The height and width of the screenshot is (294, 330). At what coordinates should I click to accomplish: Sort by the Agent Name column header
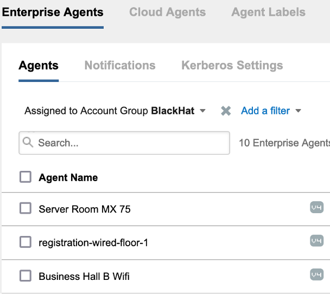[x=68, y=177]
